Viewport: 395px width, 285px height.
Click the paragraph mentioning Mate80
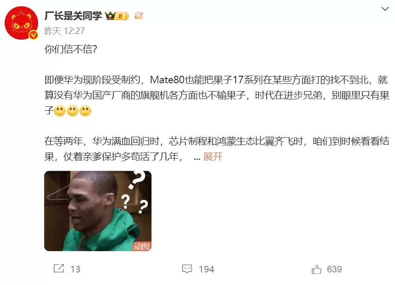217,95
